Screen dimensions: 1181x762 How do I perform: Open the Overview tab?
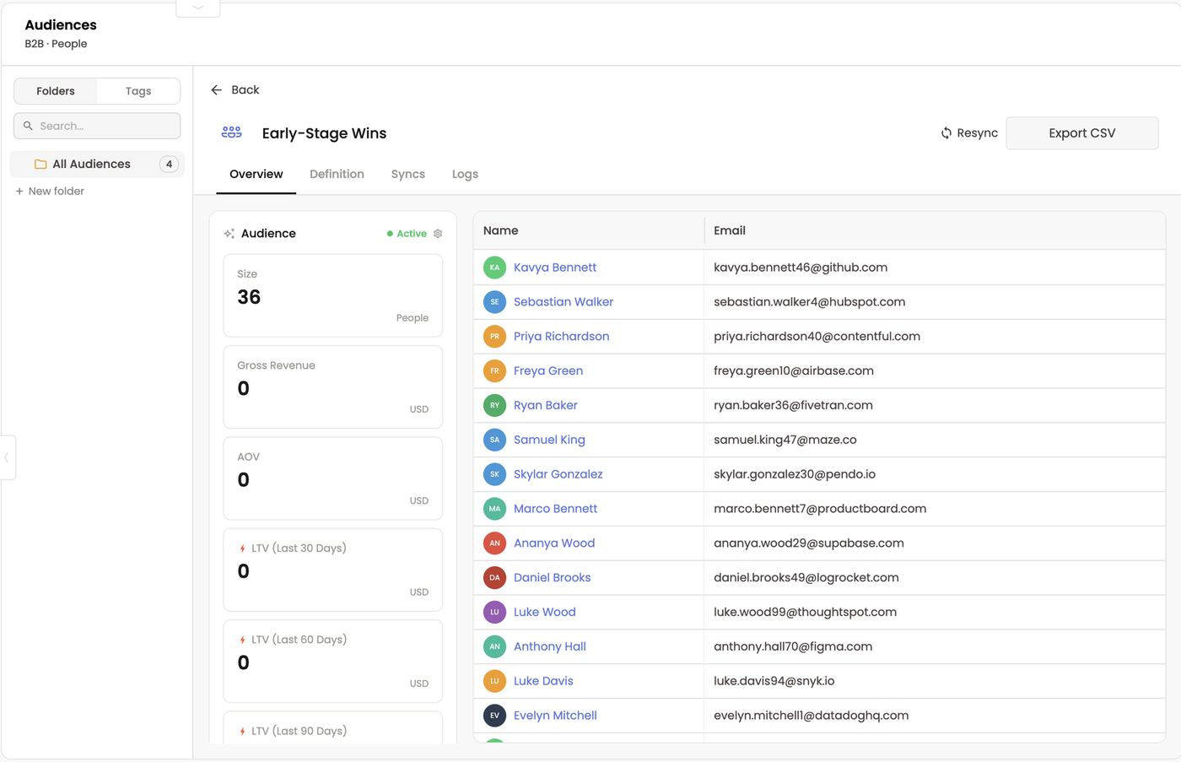(x=256, y=175)
